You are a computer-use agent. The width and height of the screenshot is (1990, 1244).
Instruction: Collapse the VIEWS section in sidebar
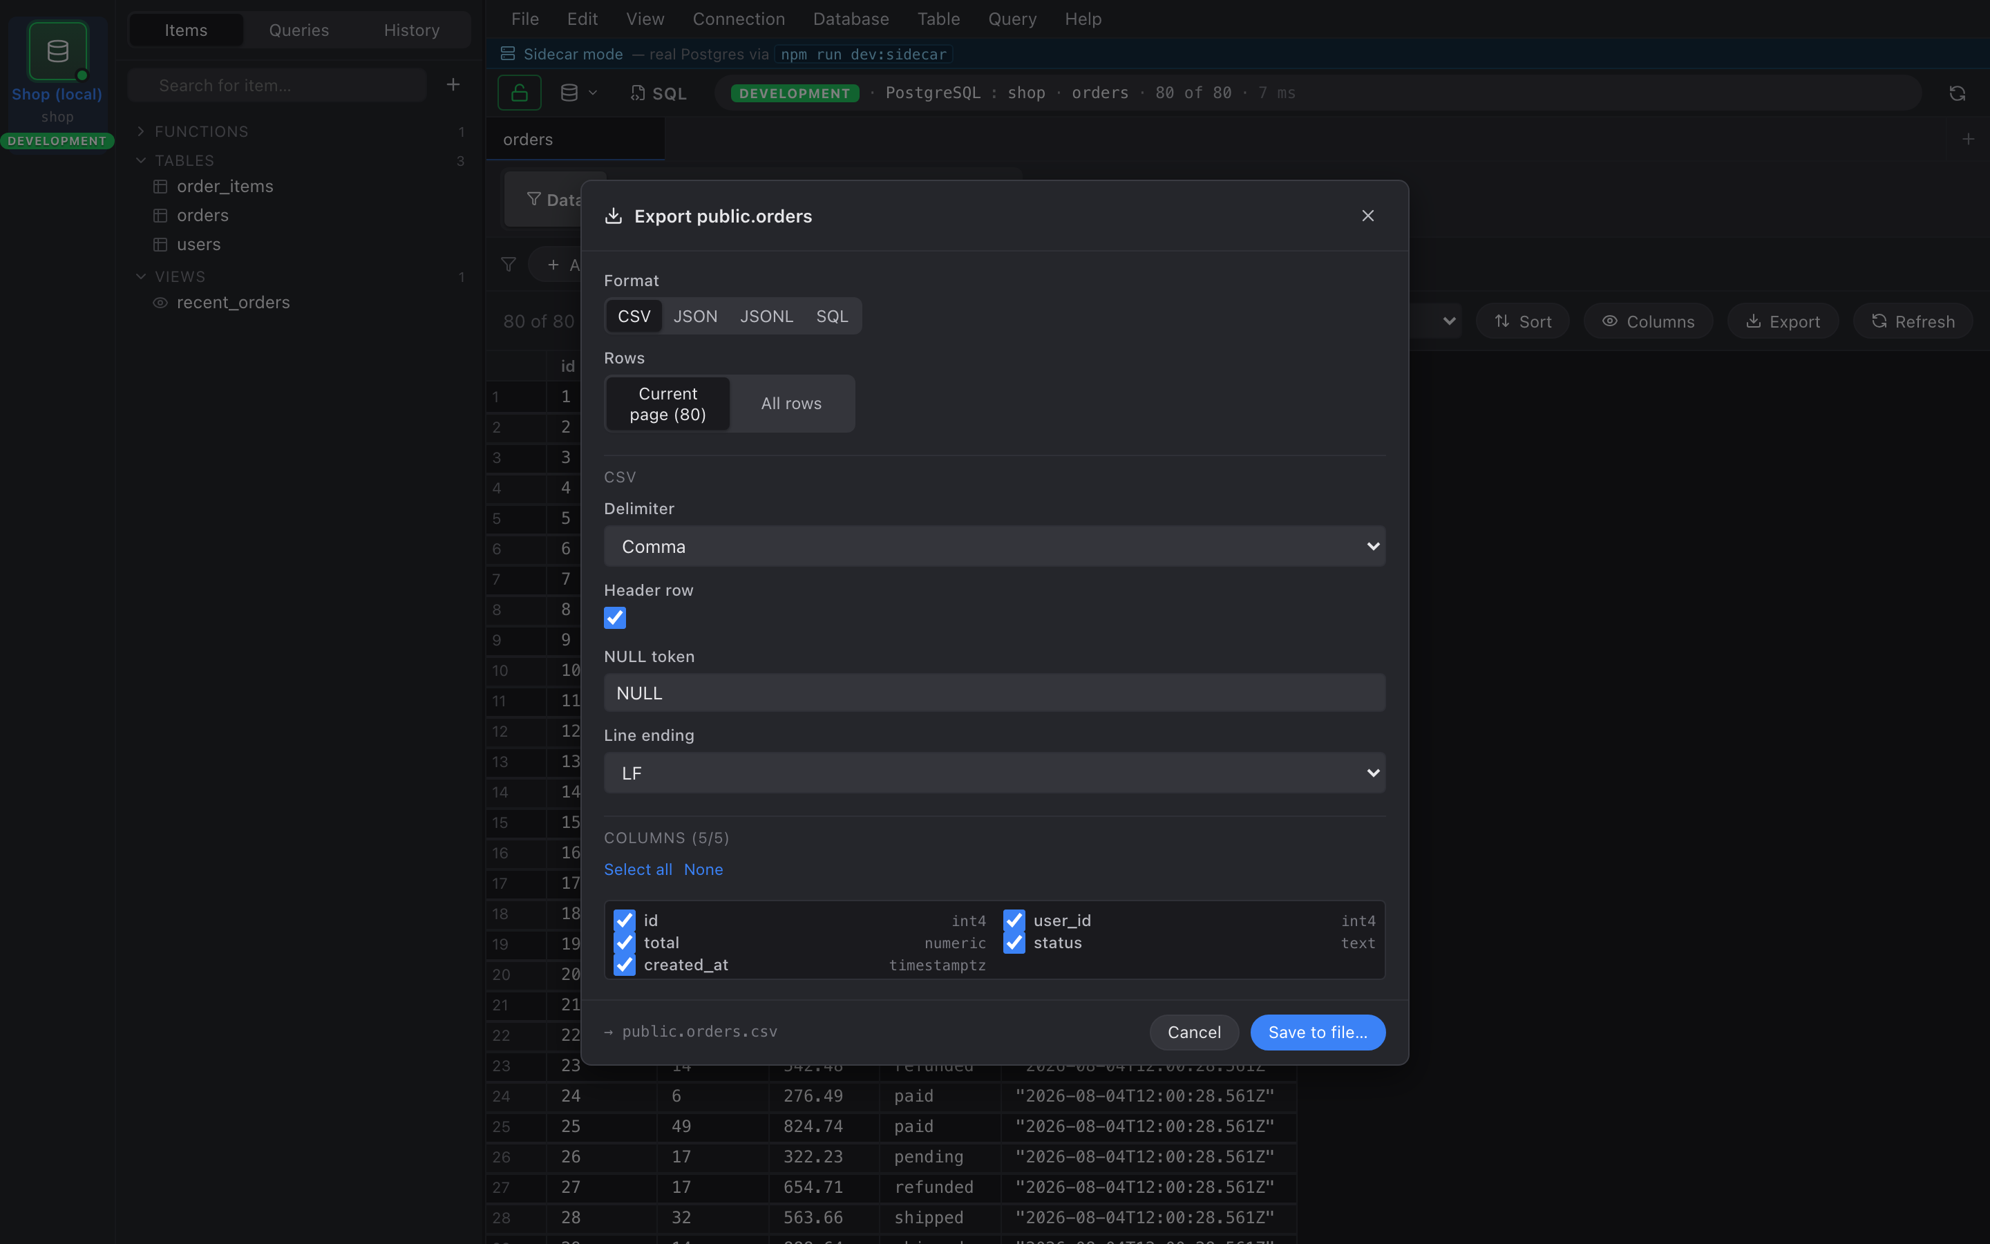coord(141,276)
